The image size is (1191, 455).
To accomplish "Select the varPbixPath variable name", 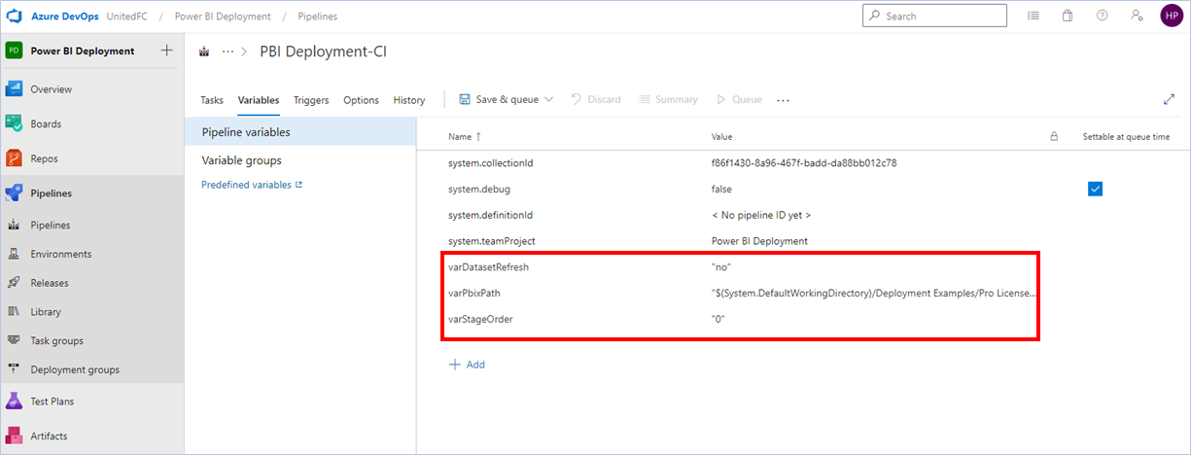I will pyautogui.click(x=473, y=293).
